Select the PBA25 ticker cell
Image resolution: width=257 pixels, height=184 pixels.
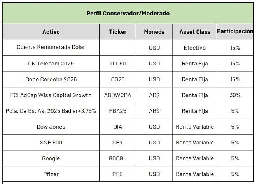point(118,111)
